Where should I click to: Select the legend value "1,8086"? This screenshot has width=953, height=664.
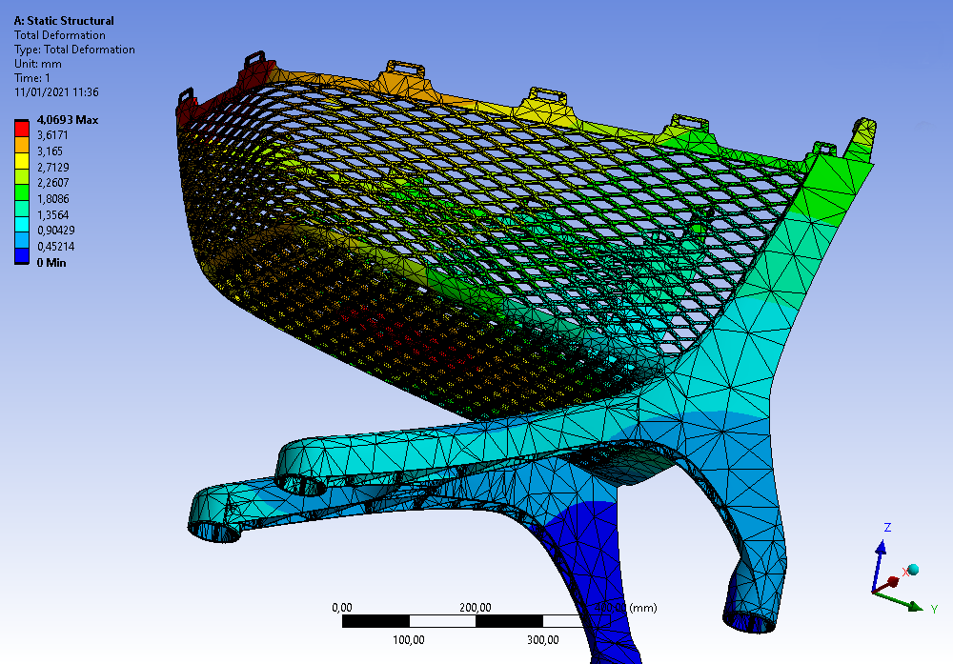point(52,199)
